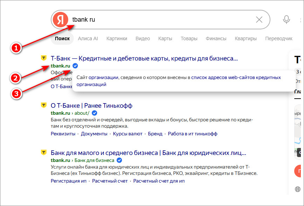Open the Курсы валют sitelink
Image resolution: width=304 pixels, height=206 pixels.
pos(128,134)
